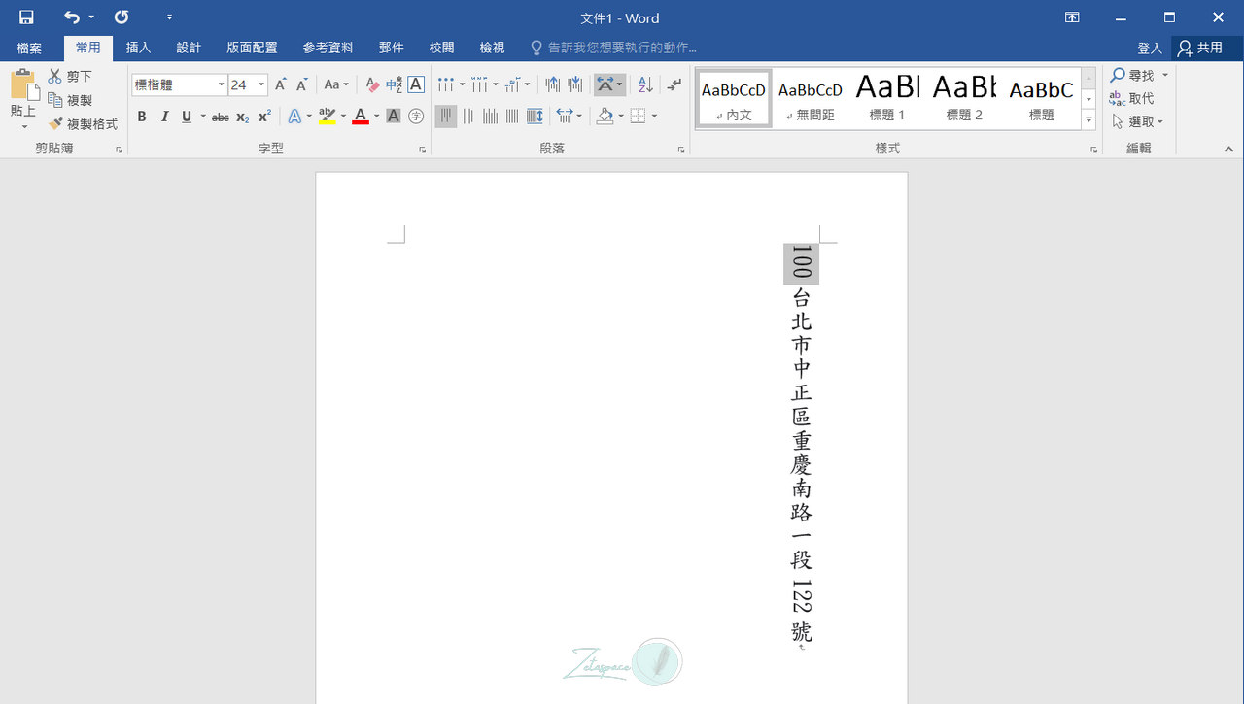The width and height of the screenshot is (1244, 704).
Task: Click the text effects glowing A icon
Action: 294,117
